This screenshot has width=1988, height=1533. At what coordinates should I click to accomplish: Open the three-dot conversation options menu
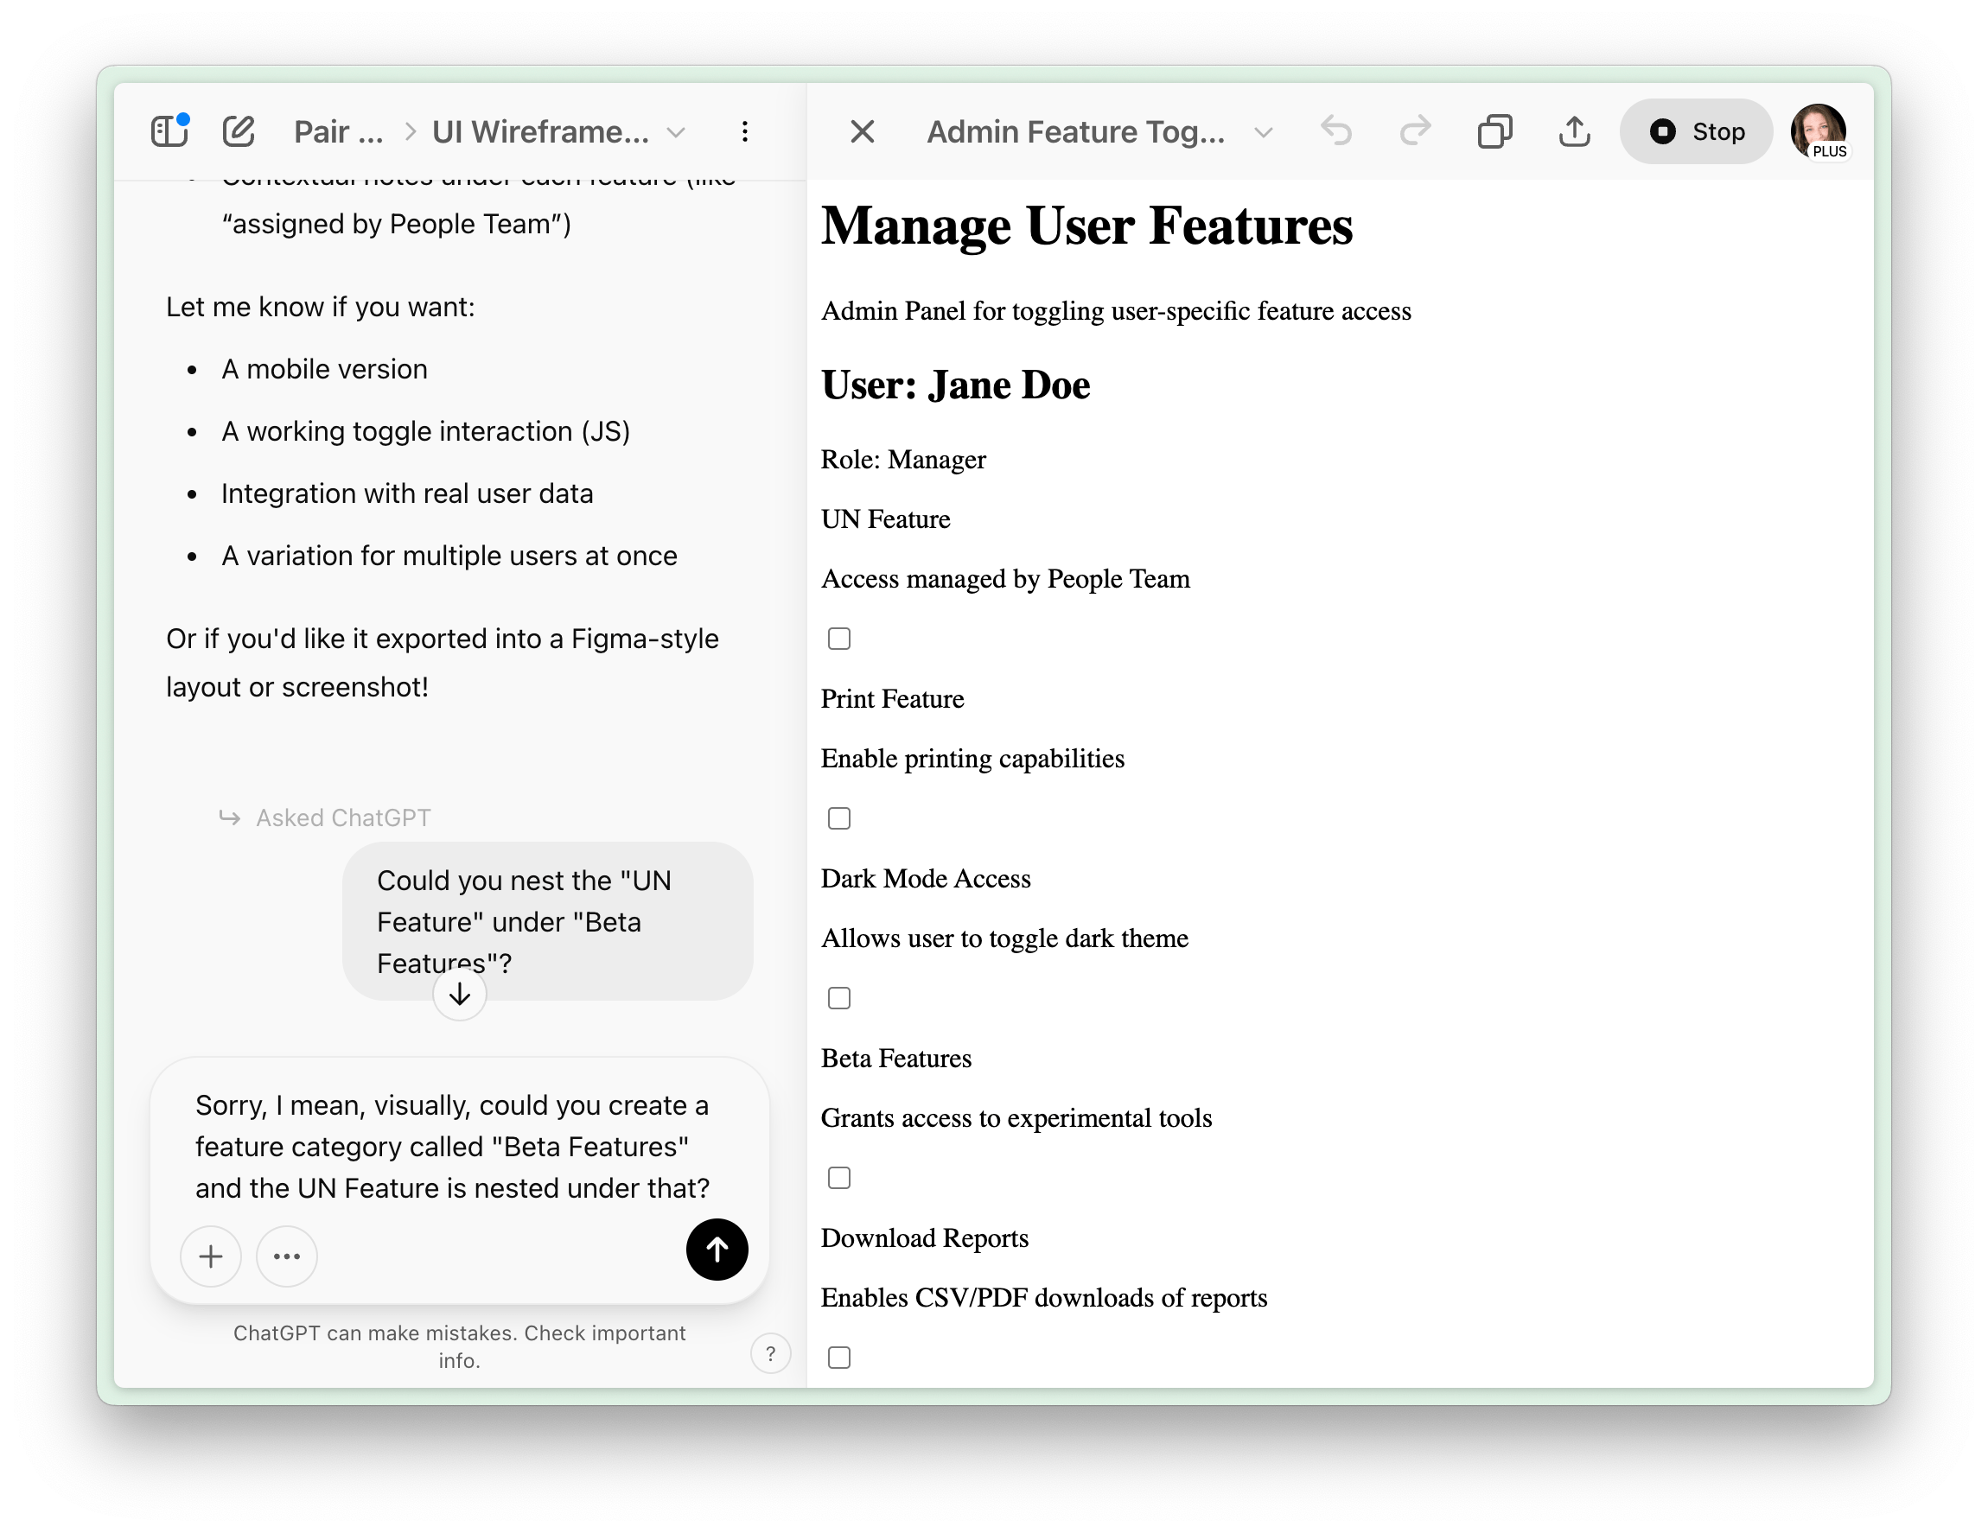(744, 132)
